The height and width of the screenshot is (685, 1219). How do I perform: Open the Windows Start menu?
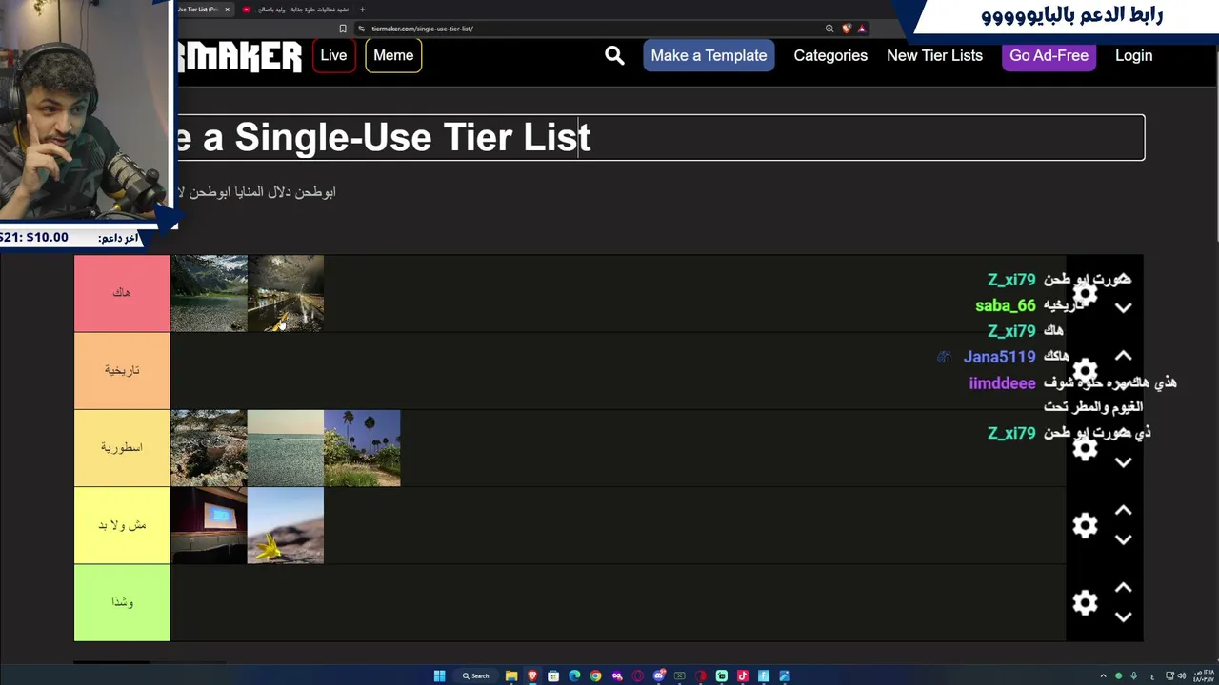coord(439,675)
